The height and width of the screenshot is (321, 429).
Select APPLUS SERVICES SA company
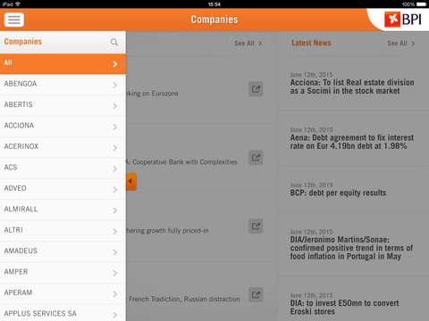pos(63,314)
